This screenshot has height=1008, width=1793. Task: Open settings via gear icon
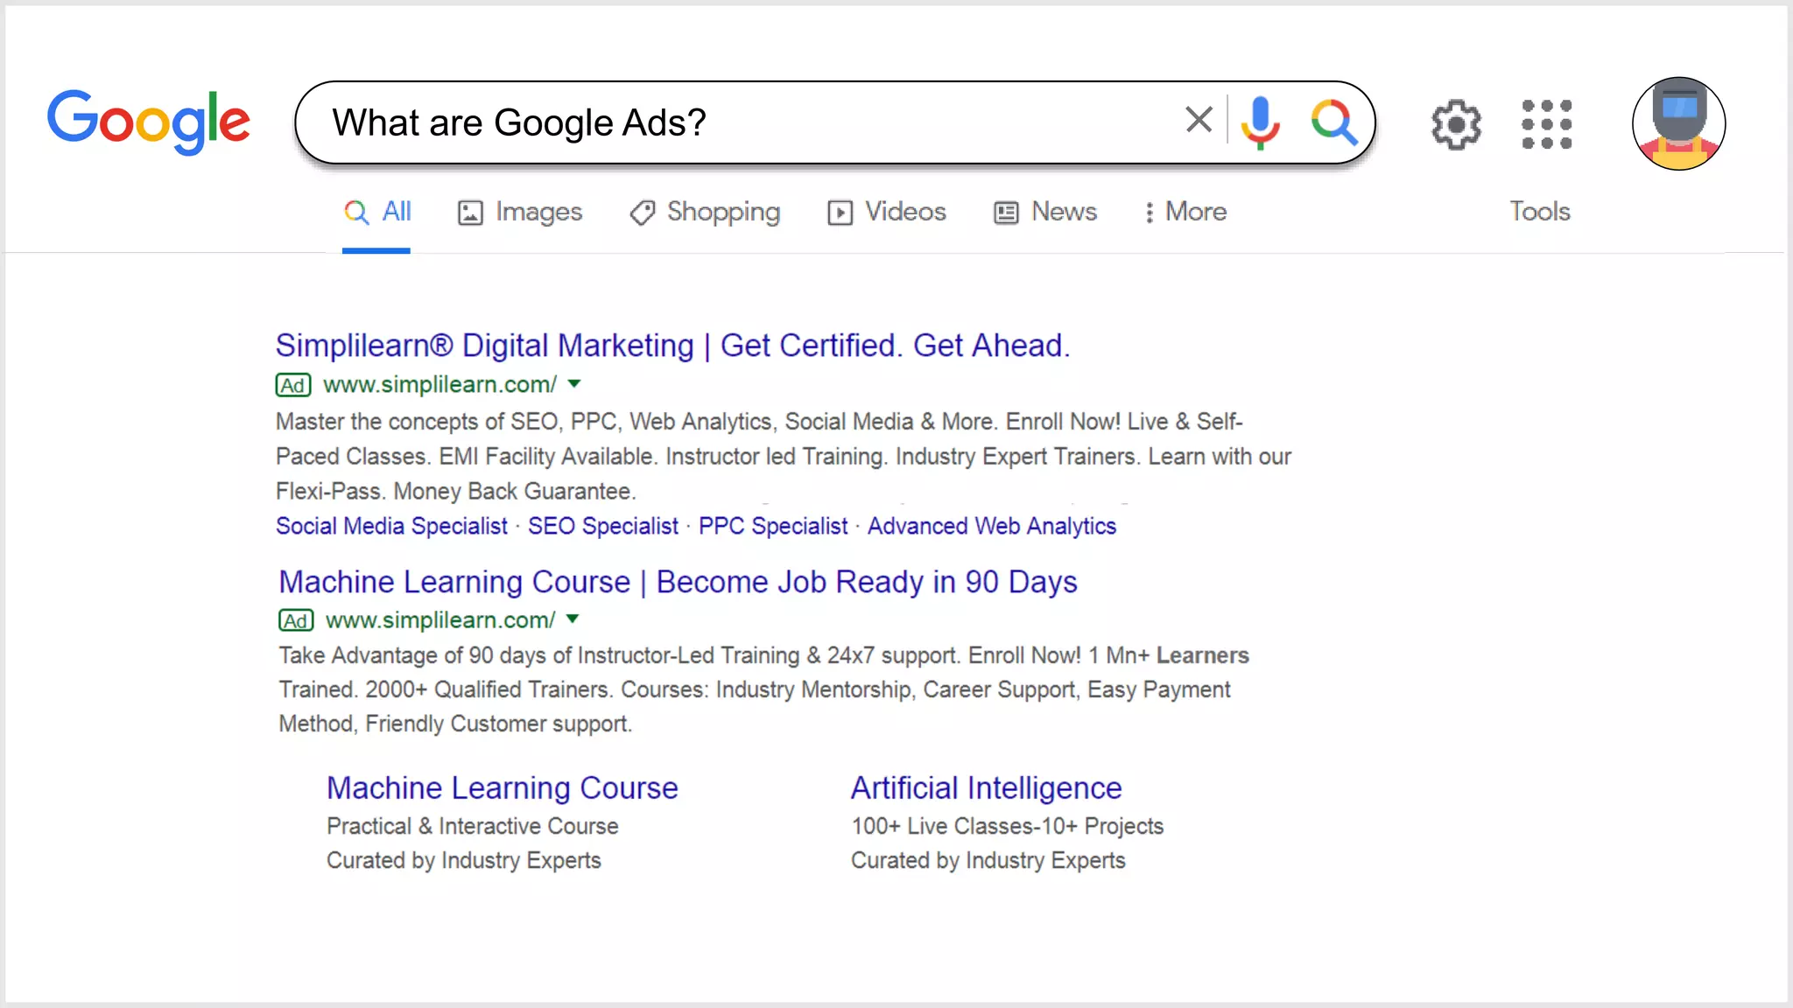(x=1456, y=124)
